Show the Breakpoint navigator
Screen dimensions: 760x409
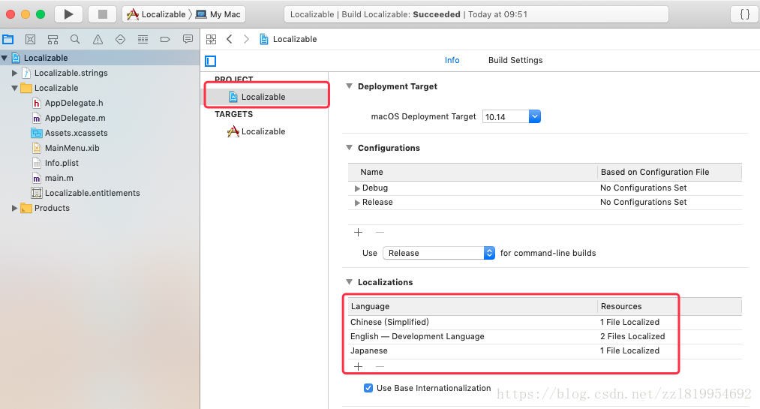pyautogui.click(x=165, y=39)
